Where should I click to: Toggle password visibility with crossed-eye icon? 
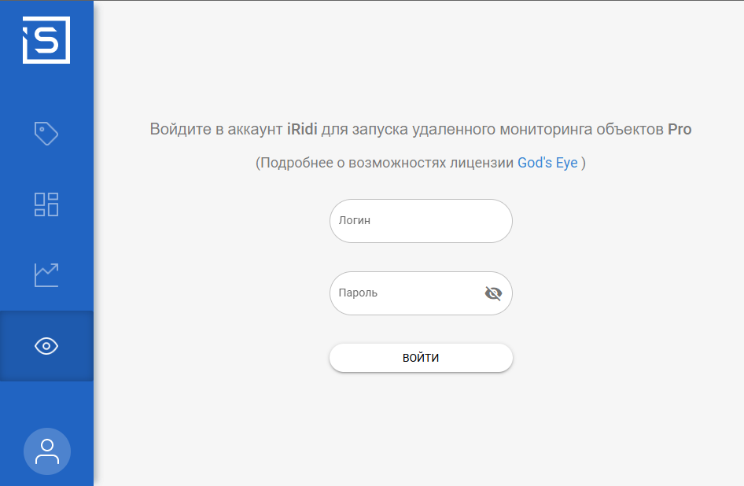[x=493, y=293]
